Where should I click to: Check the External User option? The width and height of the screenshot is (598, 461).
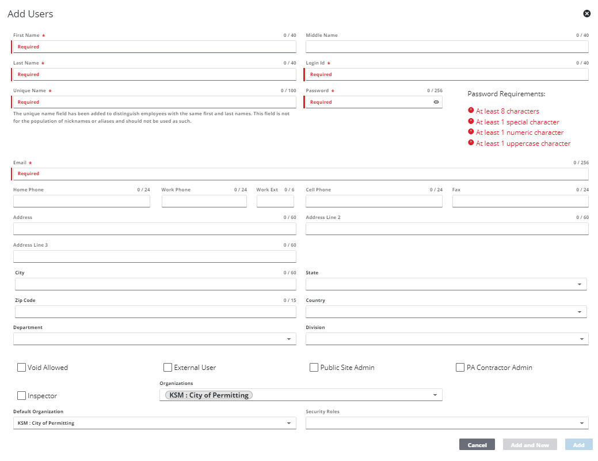tap(168, 367)
